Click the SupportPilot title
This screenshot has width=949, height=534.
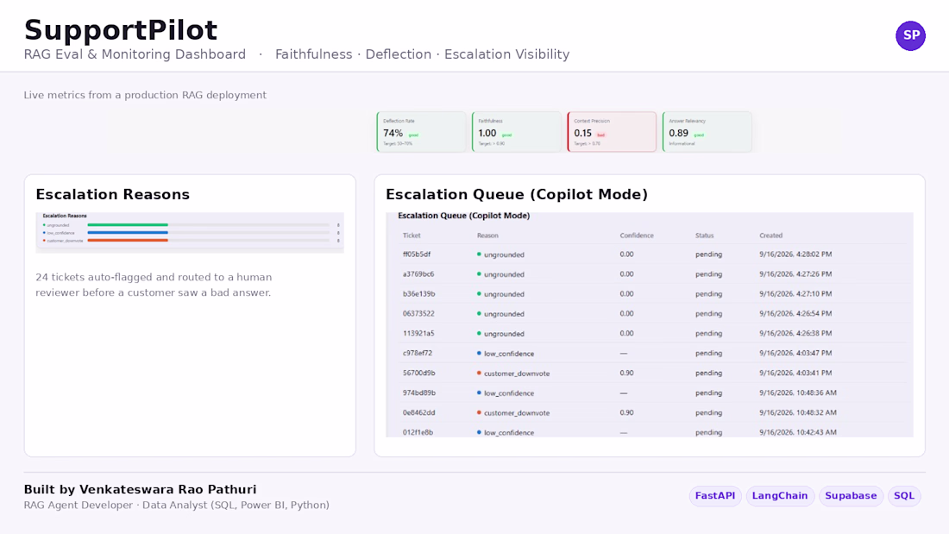121,30
